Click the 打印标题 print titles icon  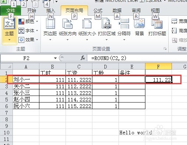(157, 23)
